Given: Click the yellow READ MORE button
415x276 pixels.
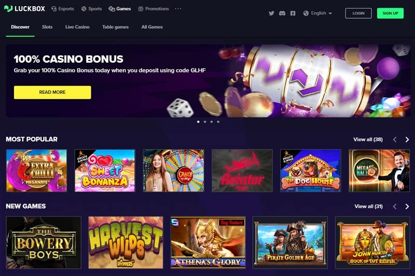Looking at the screenshot, I should [x=52, y=92].
